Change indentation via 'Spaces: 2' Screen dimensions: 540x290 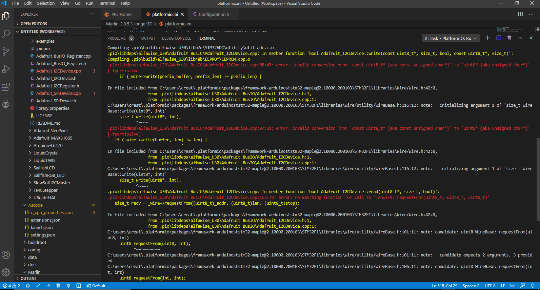(x=471, y=286)
